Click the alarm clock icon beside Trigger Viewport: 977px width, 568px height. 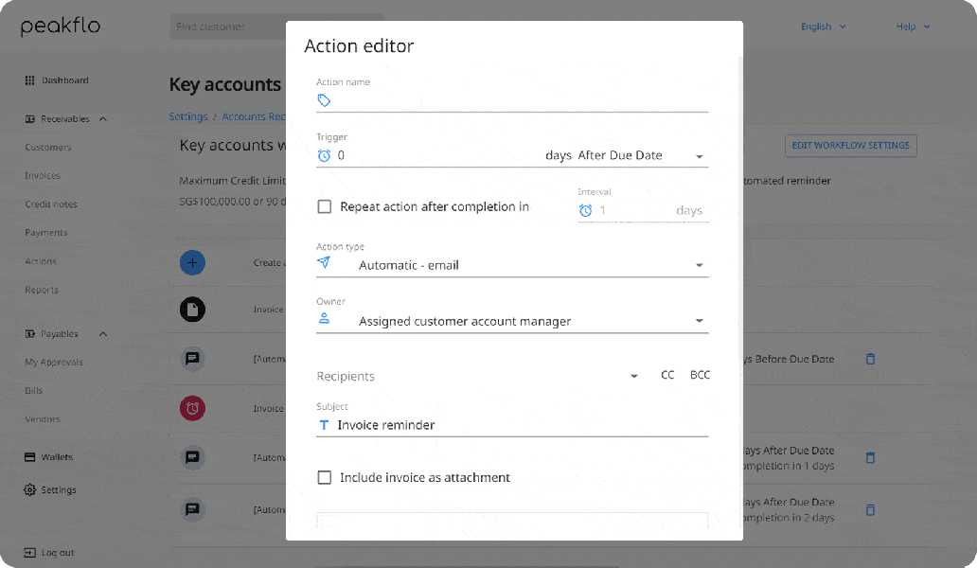click(x=324, y=154)
